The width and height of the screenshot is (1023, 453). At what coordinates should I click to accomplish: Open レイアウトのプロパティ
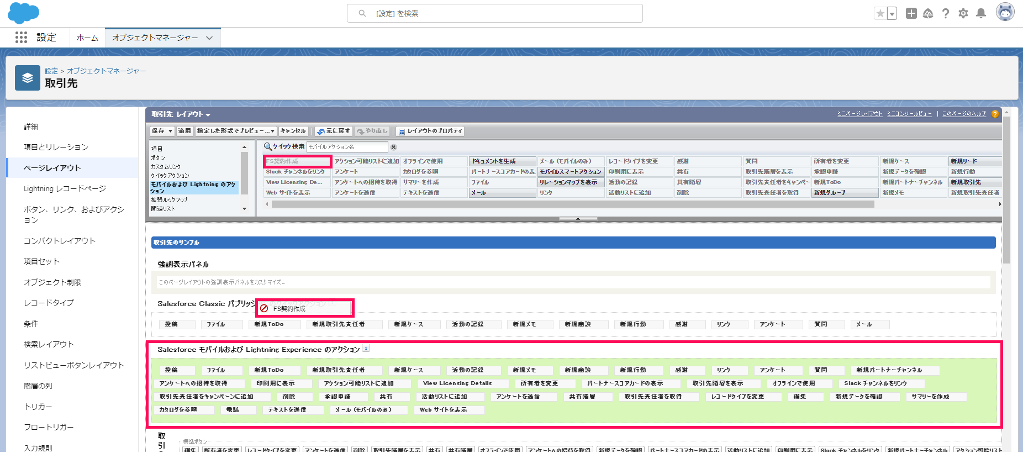430,131
